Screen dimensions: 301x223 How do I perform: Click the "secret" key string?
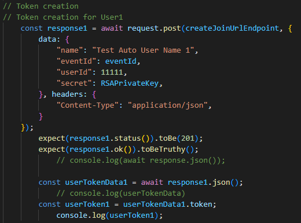coord(74,83)
